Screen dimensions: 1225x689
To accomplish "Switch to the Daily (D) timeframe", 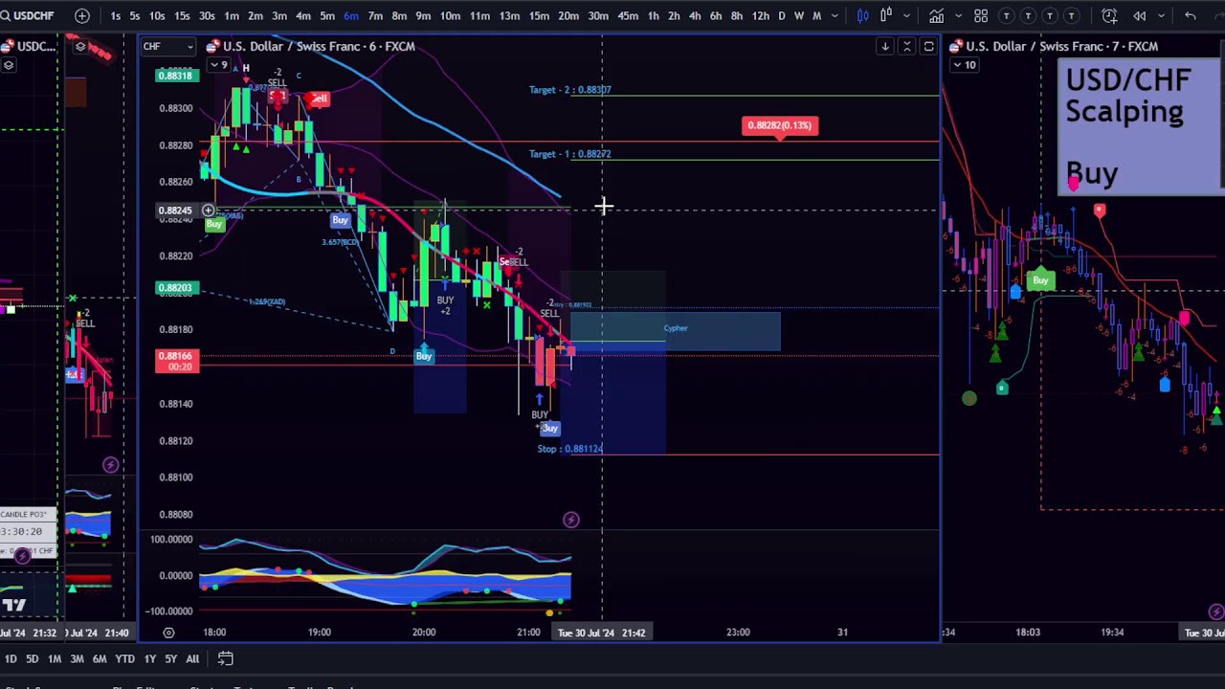I will click(x=782, y=15).
